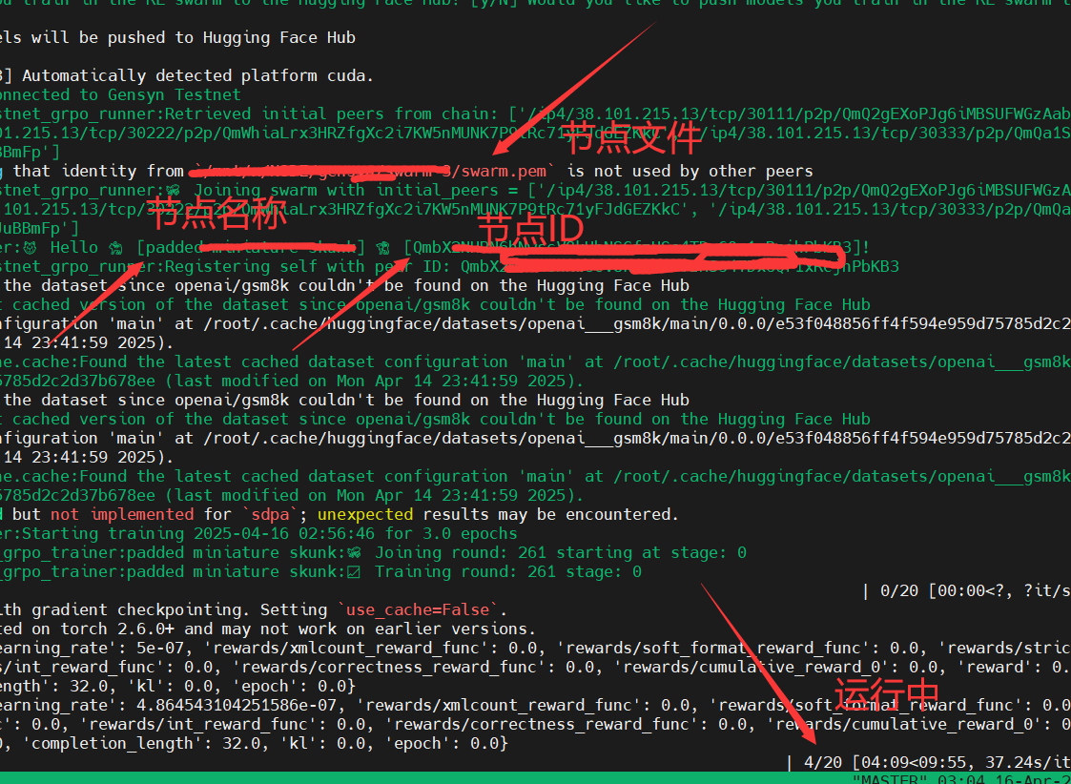Click the 0/20 progress counter
1071x784 pixels.
click(899, 590)
